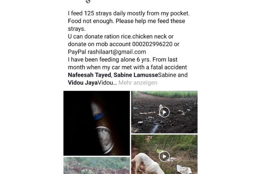The width and height of the screenshot is (261, 174).
Task: Open tagged profile Sabine Lamusse
Action: [x=136, y=75]
